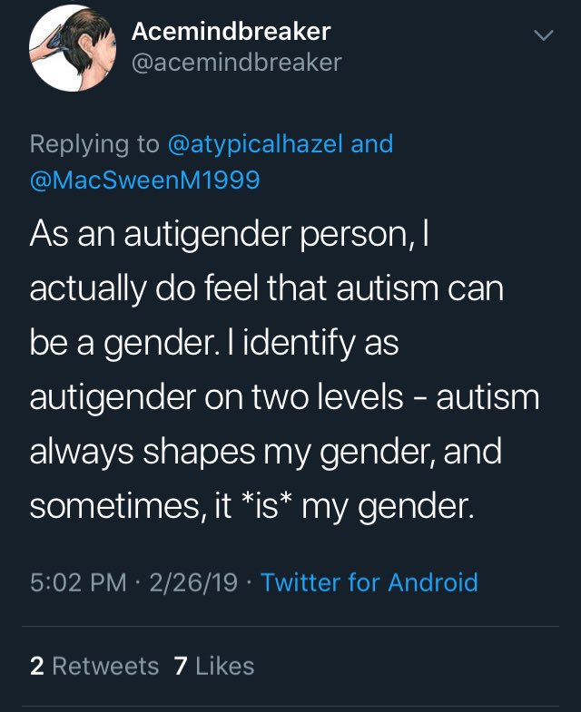
Task: Click the 2/26/19 date
Action: coord(193,582)
